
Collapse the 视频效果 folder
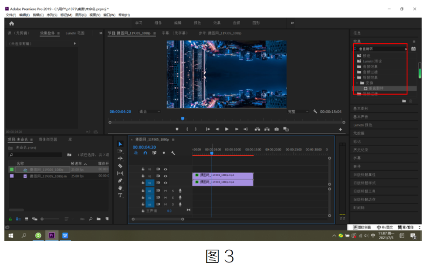tap(354, 77)
